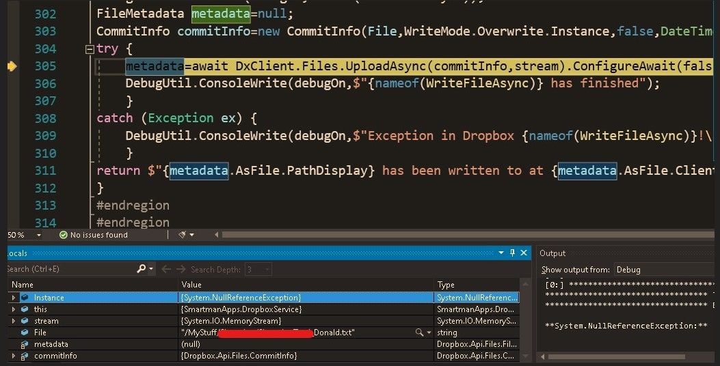Screen dimensions: 720x366
Task: Open the editor zoom percentage dropdown
Action: pyautogui.click(x=38, y=235)
